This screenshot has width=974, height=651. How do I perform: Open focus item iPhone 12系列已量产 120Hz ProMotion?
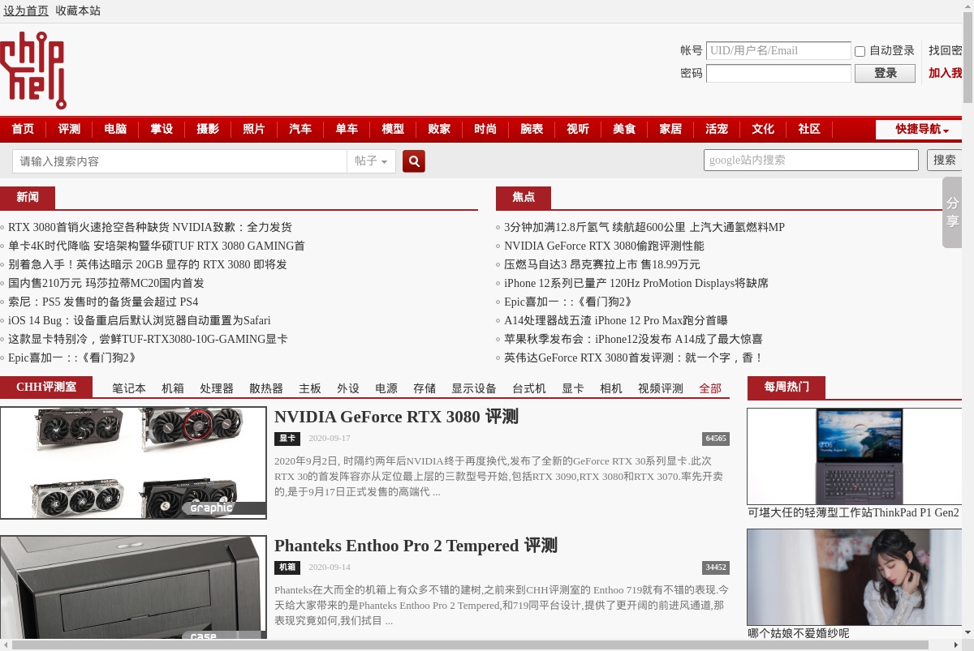pyautogui.click(x=636, y=283)
